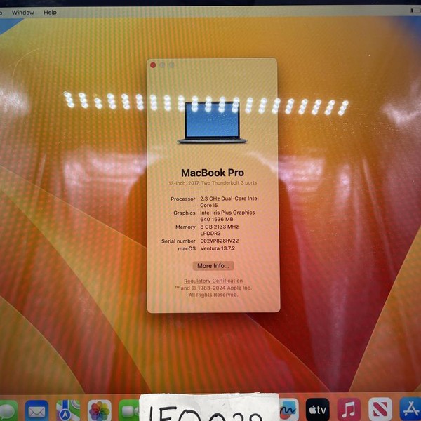
Task: Click the MacBook Pro laptop image
Action: pos(213,122)
